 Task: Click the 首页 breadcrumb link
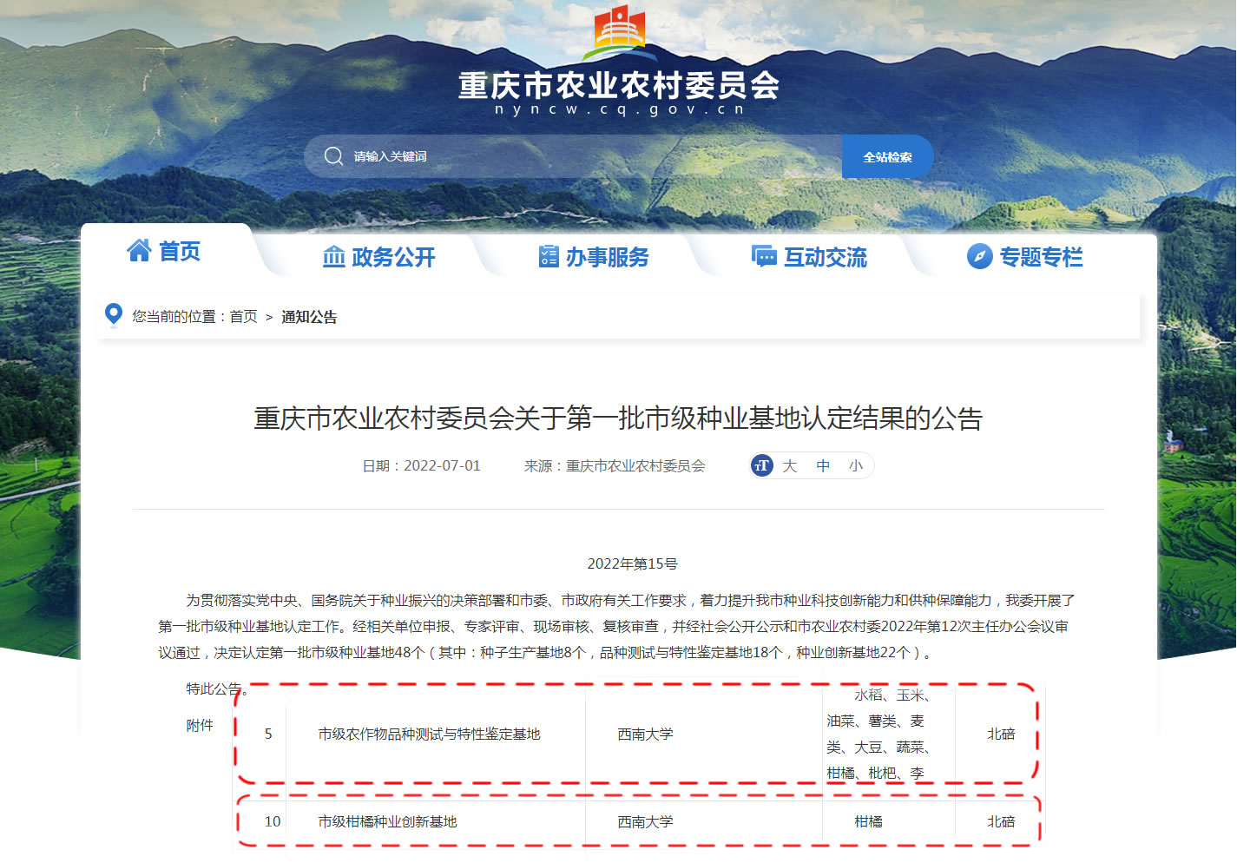[x=243, y=317]
